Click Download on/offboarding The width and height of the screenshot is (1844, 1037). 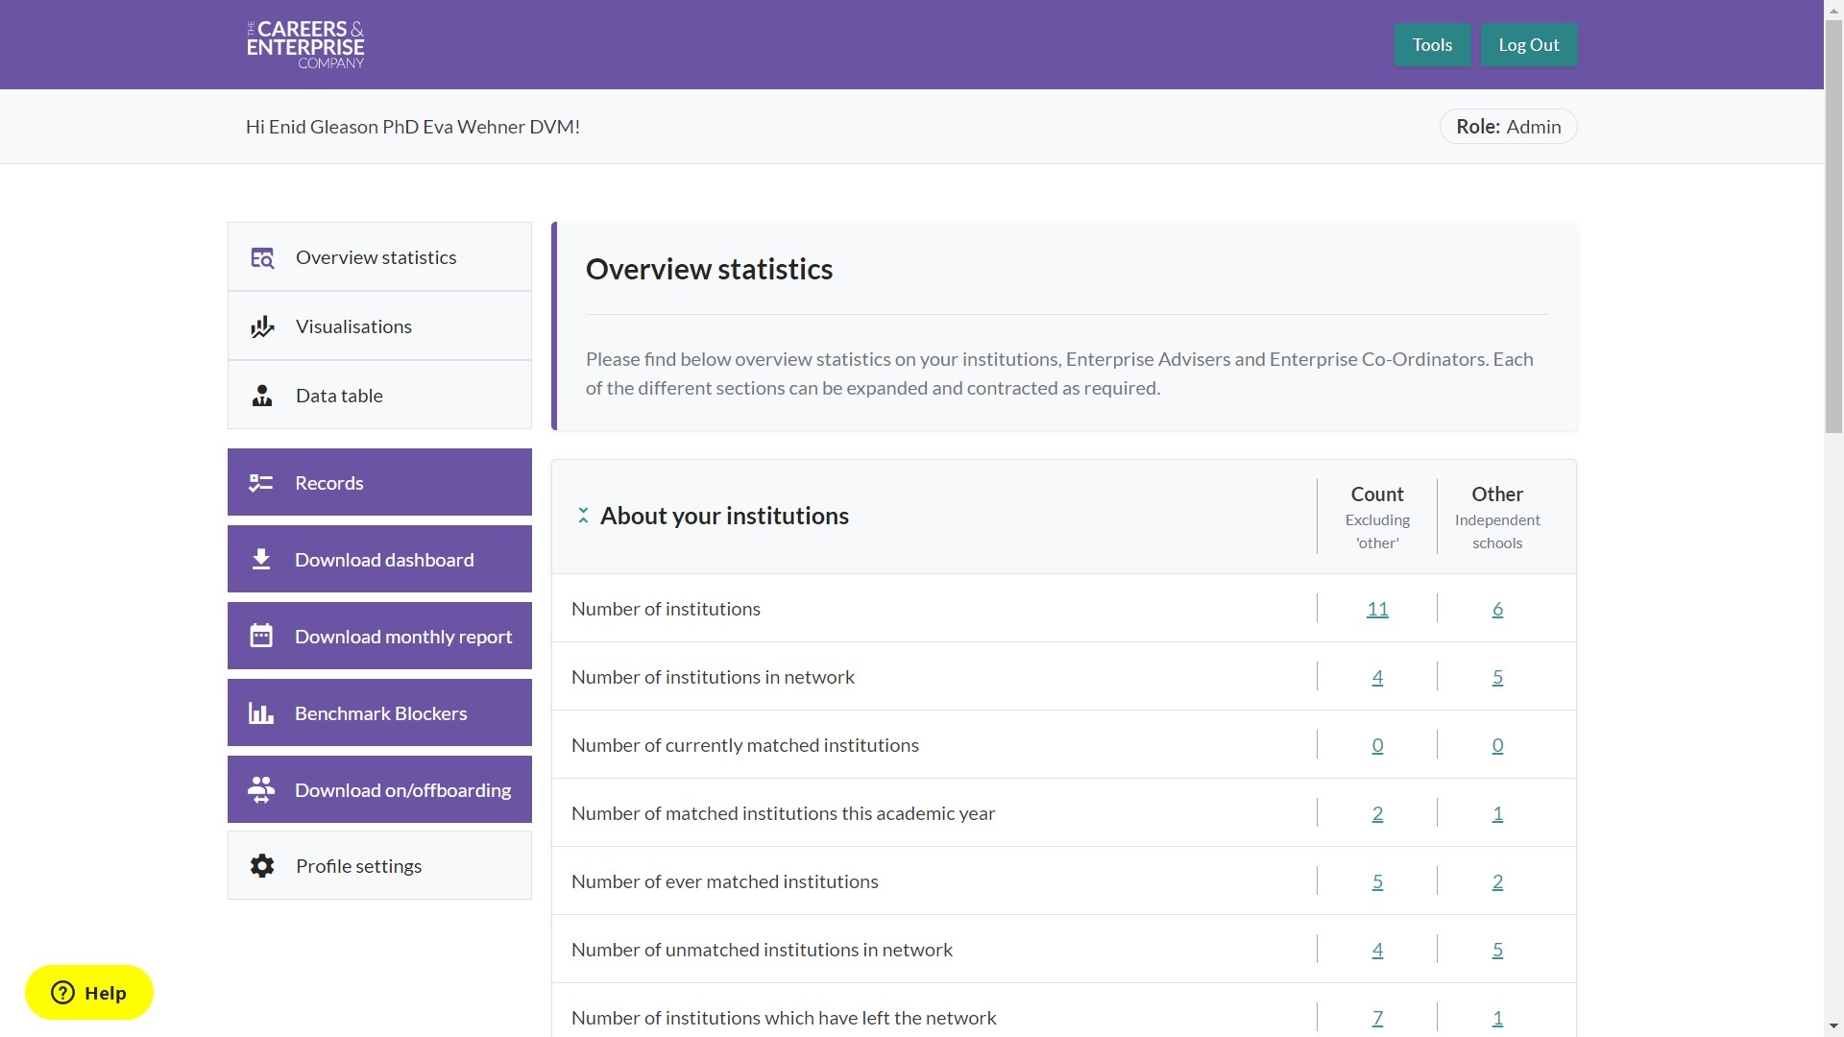379,789
